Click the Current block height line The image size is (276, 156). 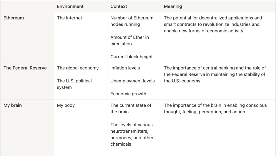[132, 57]
